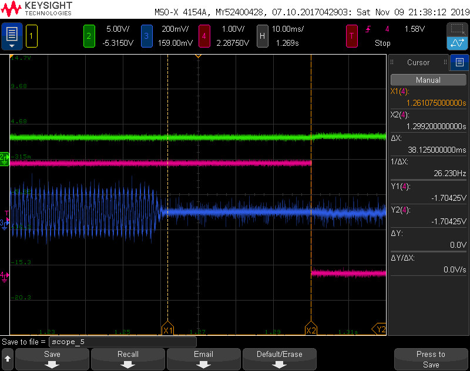This screenshot has height=371, width=470.
Task: Click the Save to file name field
Action: [x=122, y=342]
